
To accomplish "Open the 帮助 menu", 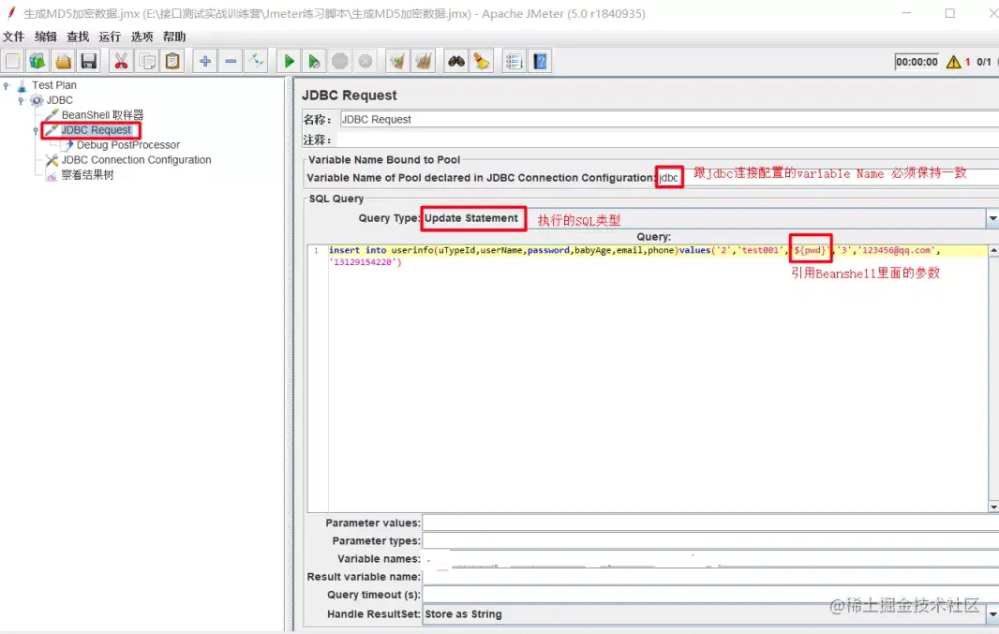I will coord(174,37).
